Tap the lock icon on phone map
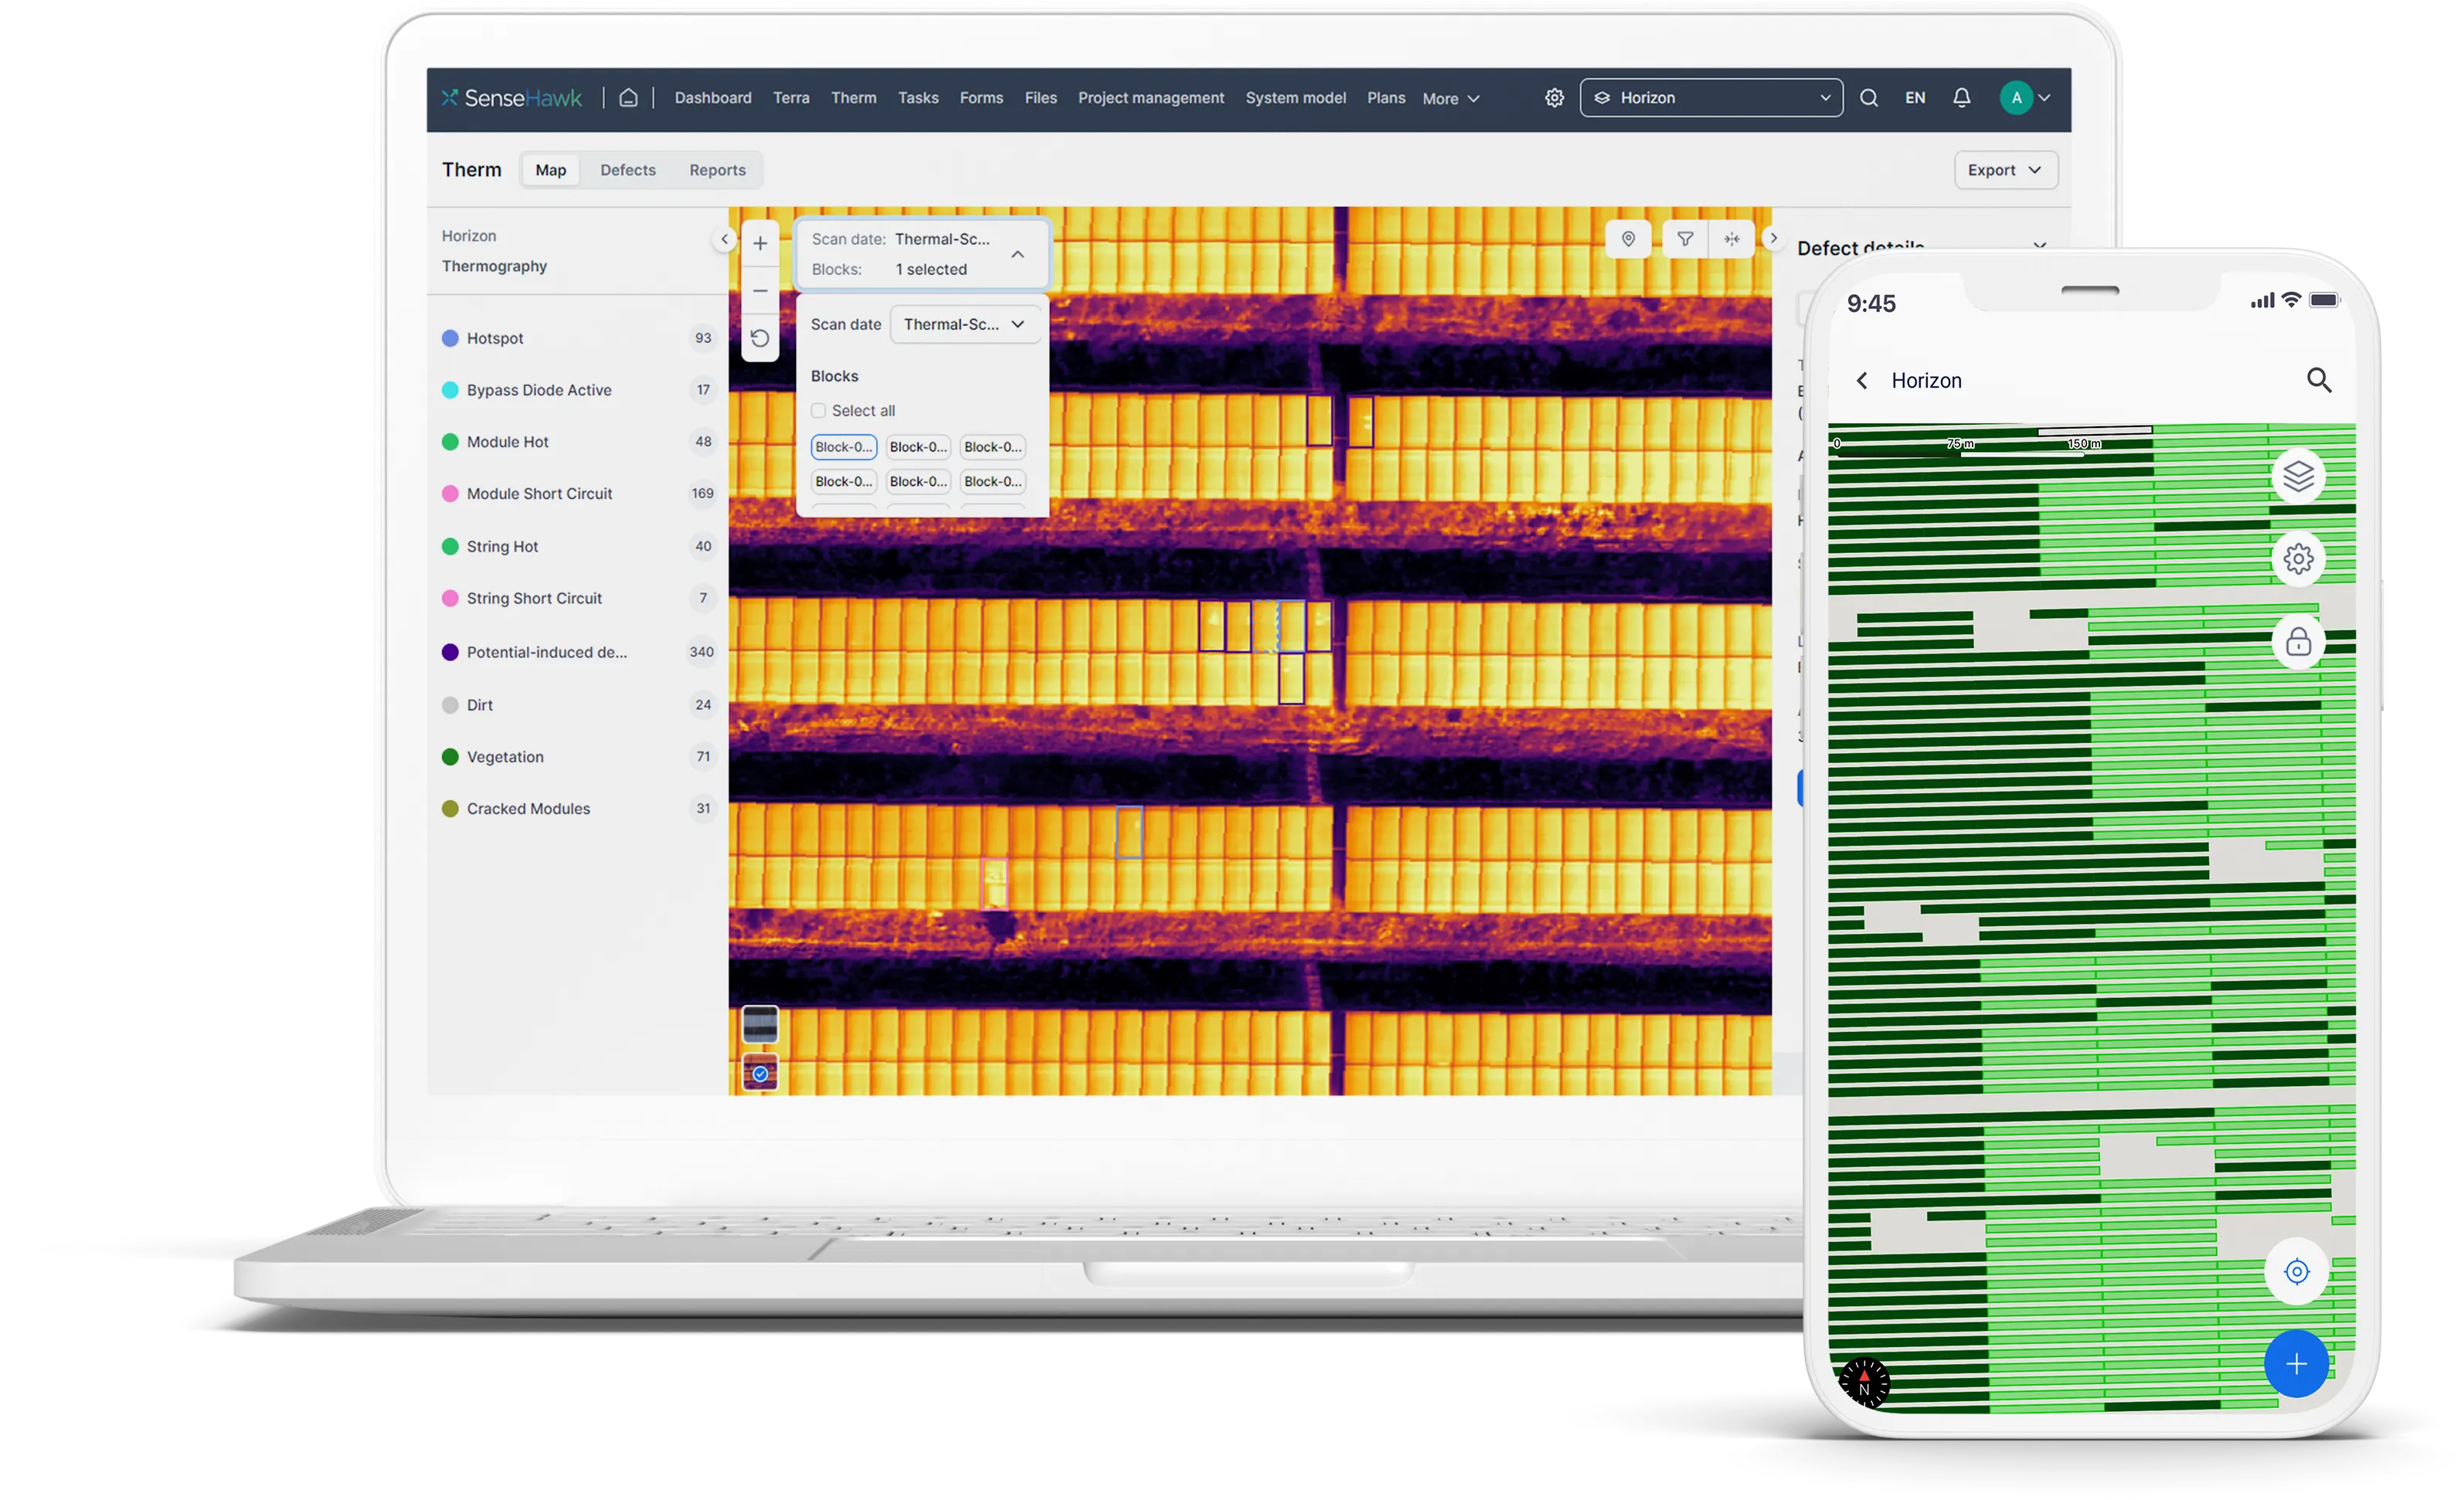This screenshot has width=2464, height=1500. pos(2298,642)
